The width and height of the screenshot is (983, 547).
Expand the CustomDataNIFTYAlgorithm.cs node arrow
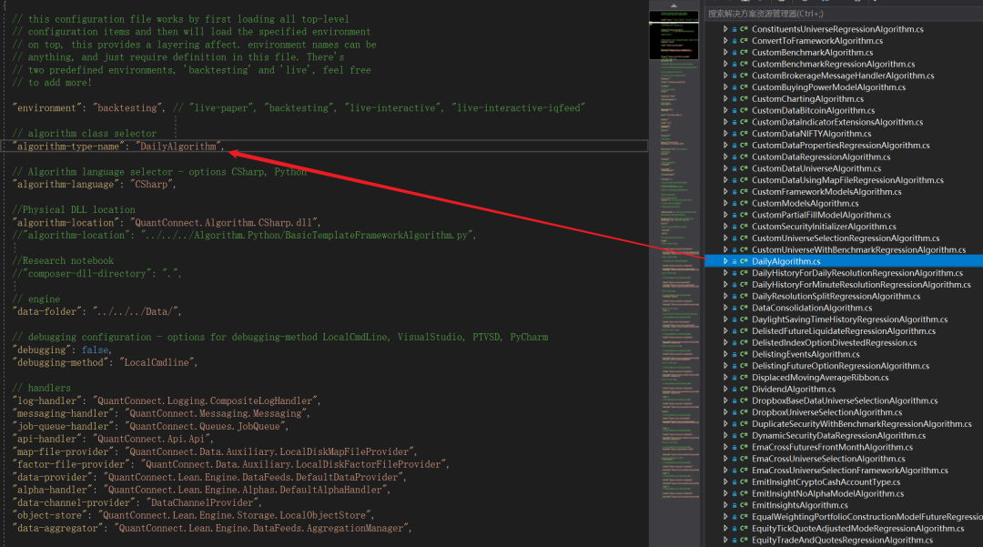pos(725,134)
